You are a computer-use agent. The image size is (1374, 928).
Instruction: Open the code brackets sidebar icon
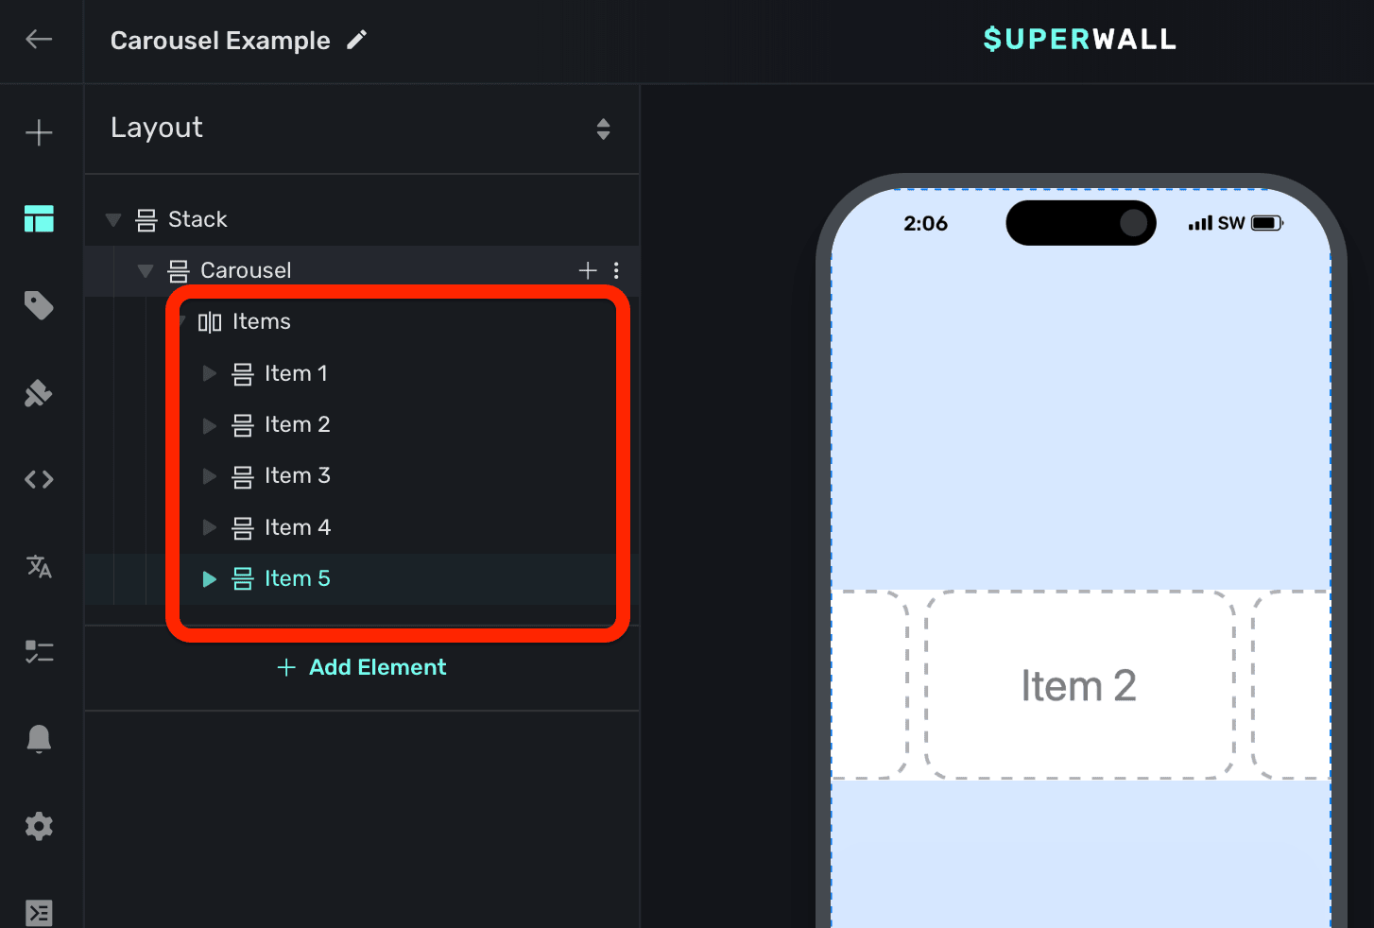39,480
